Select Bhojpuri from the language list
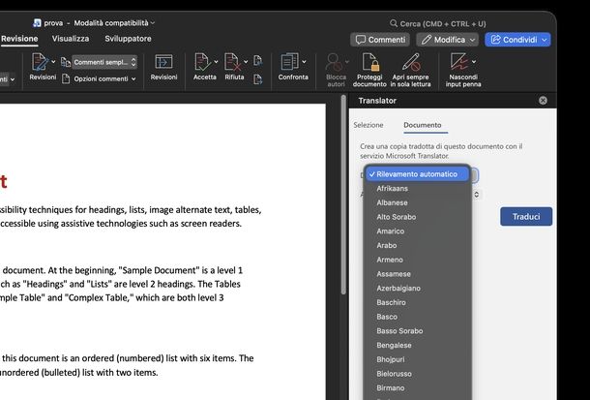 pyautogui.click(x=417, y=359)
